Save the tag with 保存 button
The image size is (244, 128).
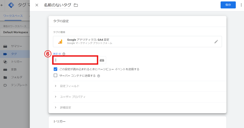pos(228,5)
